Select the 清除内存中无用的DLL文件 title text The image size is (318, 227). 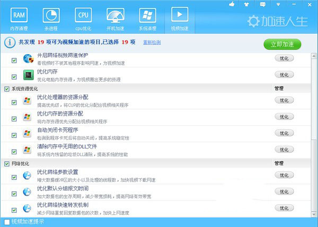(67, 147)
